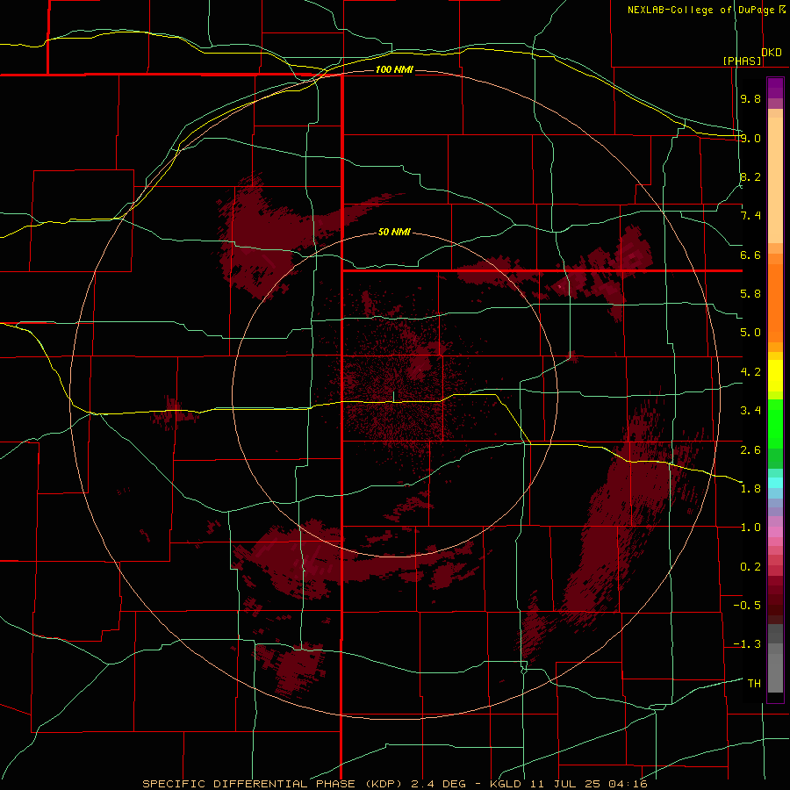790x790 pixels.
Task: Select the -1.3 scale label
Action: tap(747, 644)
